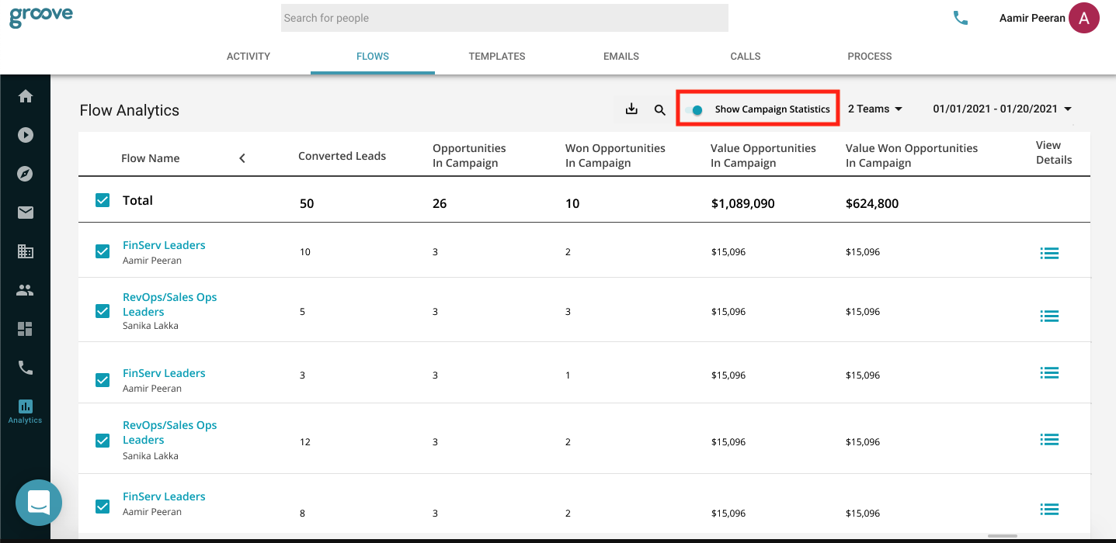This screenshot has height=543, width=1116.
Task: Click the Search for people field
Action: (505, 18)
